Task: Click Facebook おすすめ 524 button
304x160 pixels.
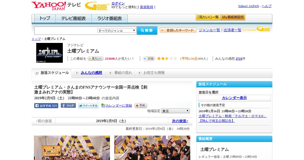Action: (46, 106)
